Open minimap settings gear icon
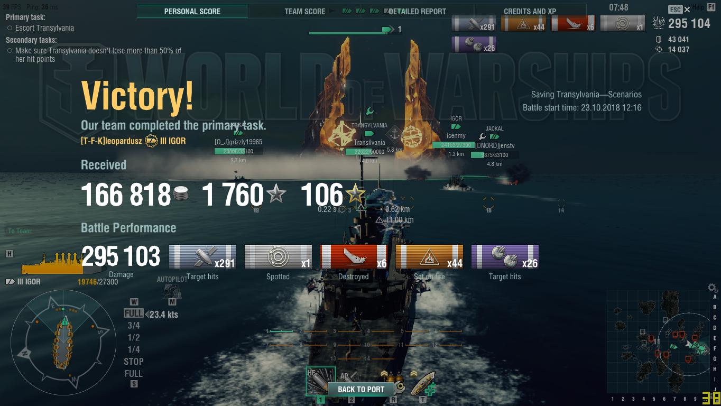The image size is (721, 406). coord(713,288)
